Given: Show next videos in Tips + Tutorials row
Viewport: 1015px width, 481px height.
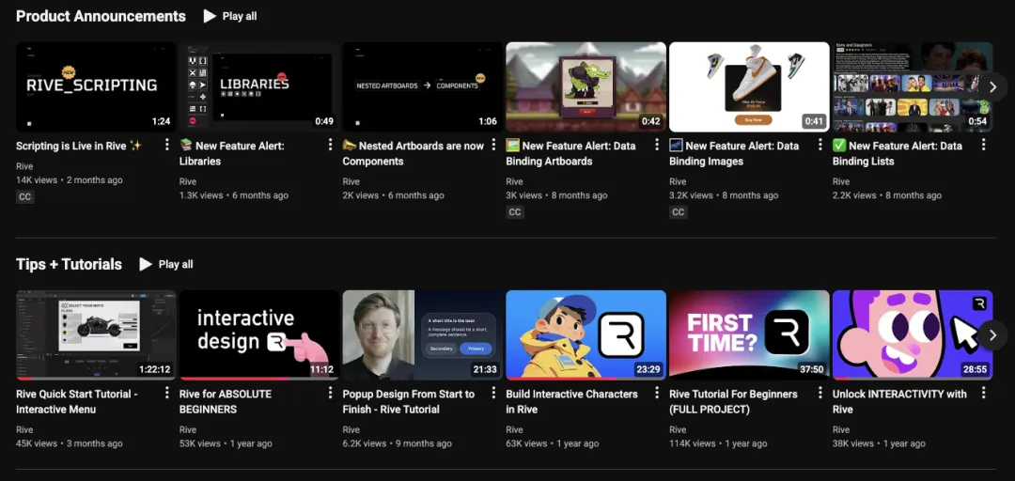Looking at the screenshot, I should (x=993, y=334).
